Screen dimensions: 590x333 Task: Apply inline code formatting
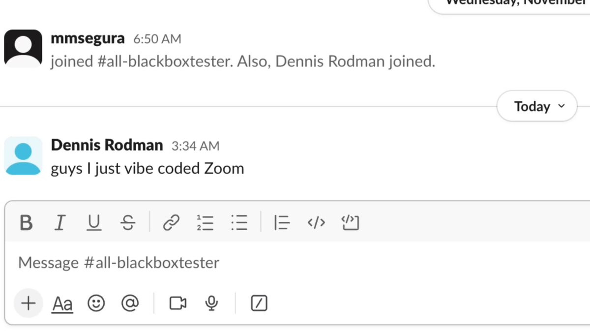(316, 223)
